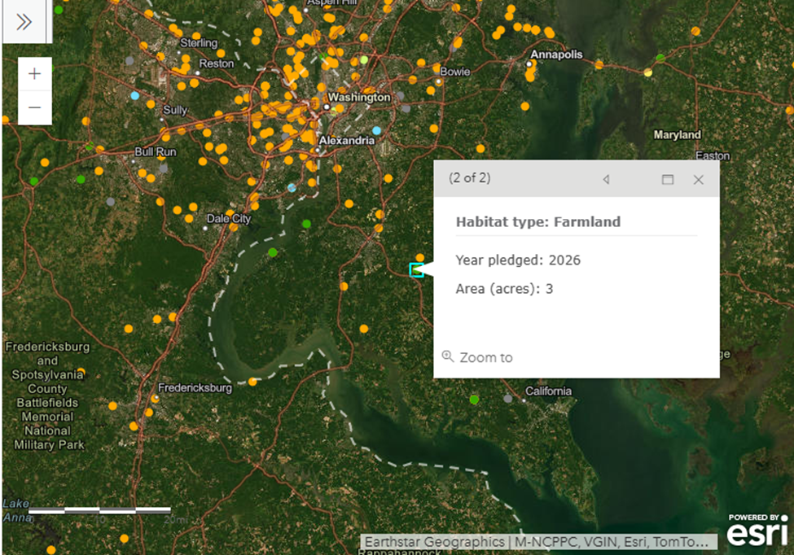Expand the Earthstar Geographics attribution text
The width and height of the screenshot is (794, 555).
(x=539, y=542)
